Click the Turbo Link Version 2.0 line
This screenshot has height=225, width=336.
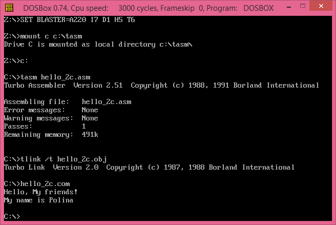click(149, 167)
